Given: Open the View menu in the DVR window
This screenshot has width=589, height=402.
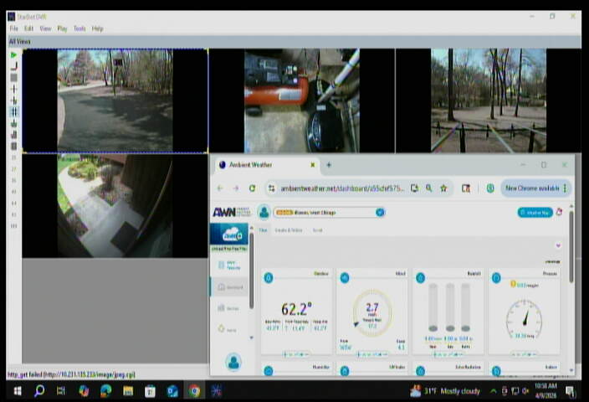Looking at the screenshot, I should (45, 28).
